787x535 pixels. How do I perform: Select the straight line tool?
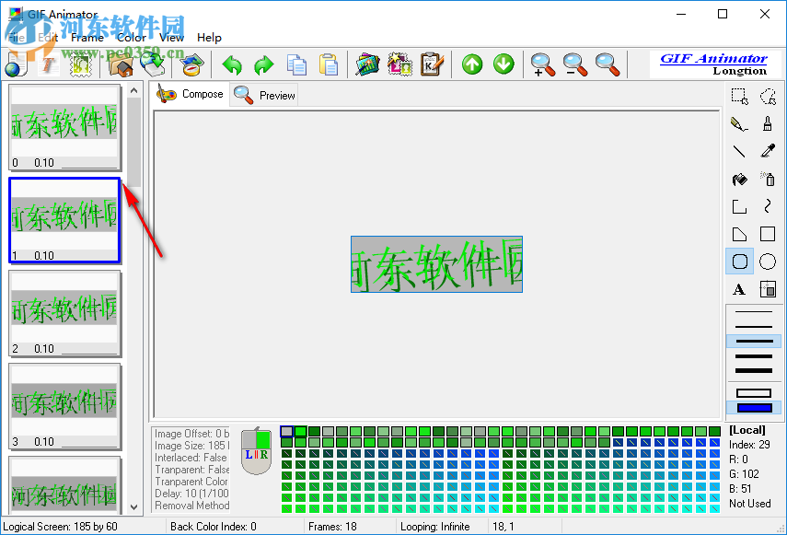pyautogui.click(x=739, y=151)
